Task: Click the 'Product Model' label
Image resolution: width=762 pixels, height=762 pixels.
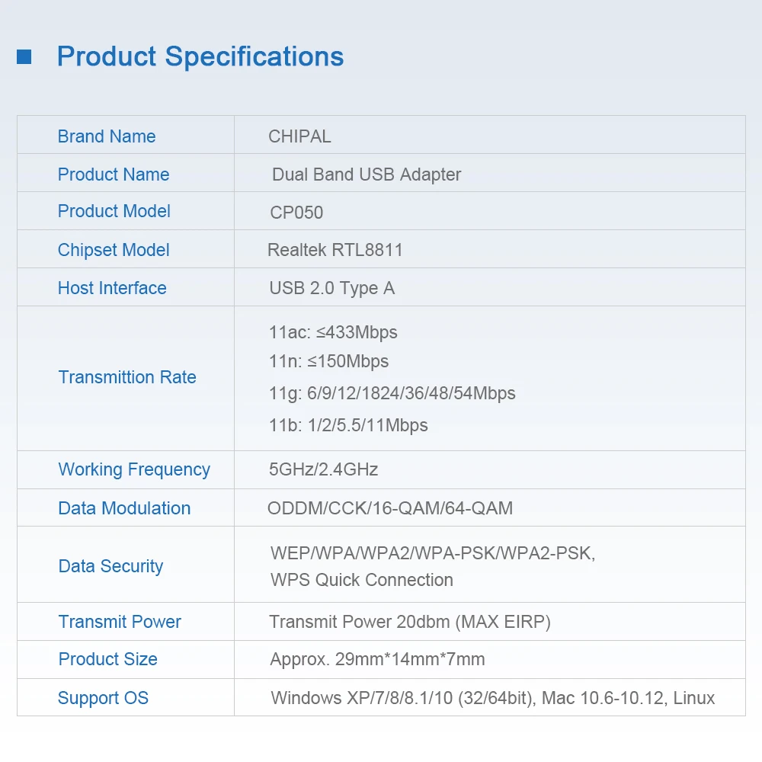Action: tap(114, 211)
